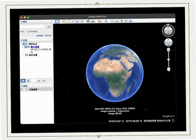196x140 pixels.
Task: View in Google Maps toolbar icon
Action: (x=126, y=21)
